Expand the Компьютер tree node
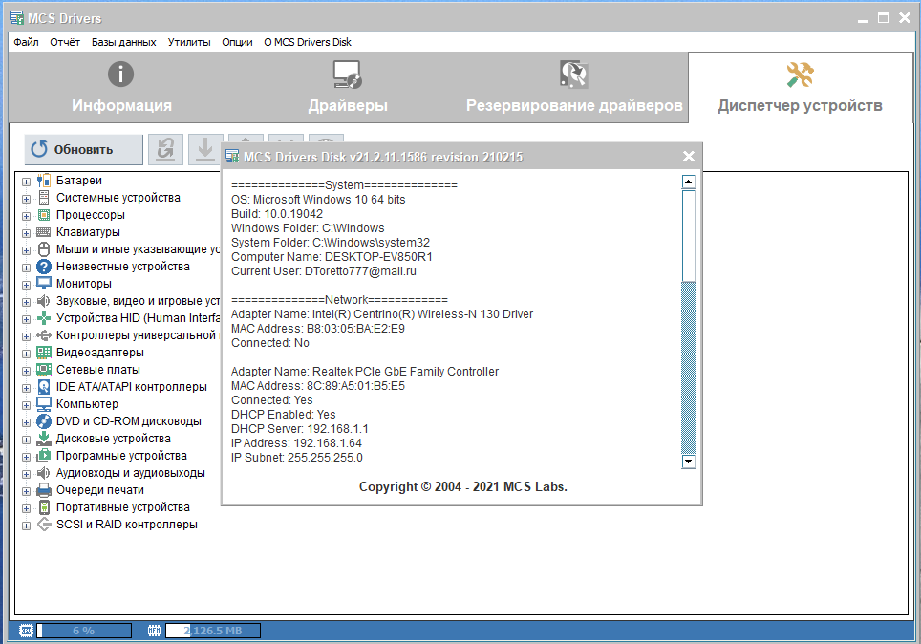The image size is (921, 644). click(26, 405)
